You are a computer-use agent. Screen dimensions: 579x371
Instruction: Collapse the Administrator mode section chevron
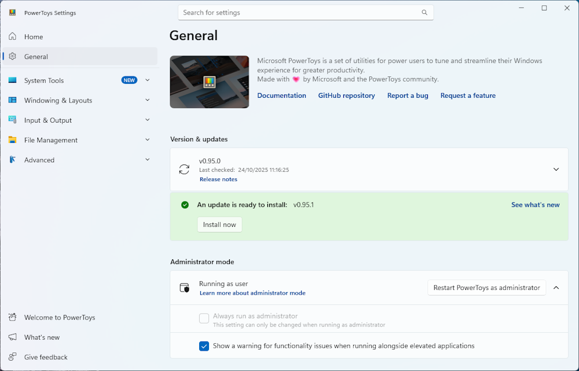tap(556, 288)
